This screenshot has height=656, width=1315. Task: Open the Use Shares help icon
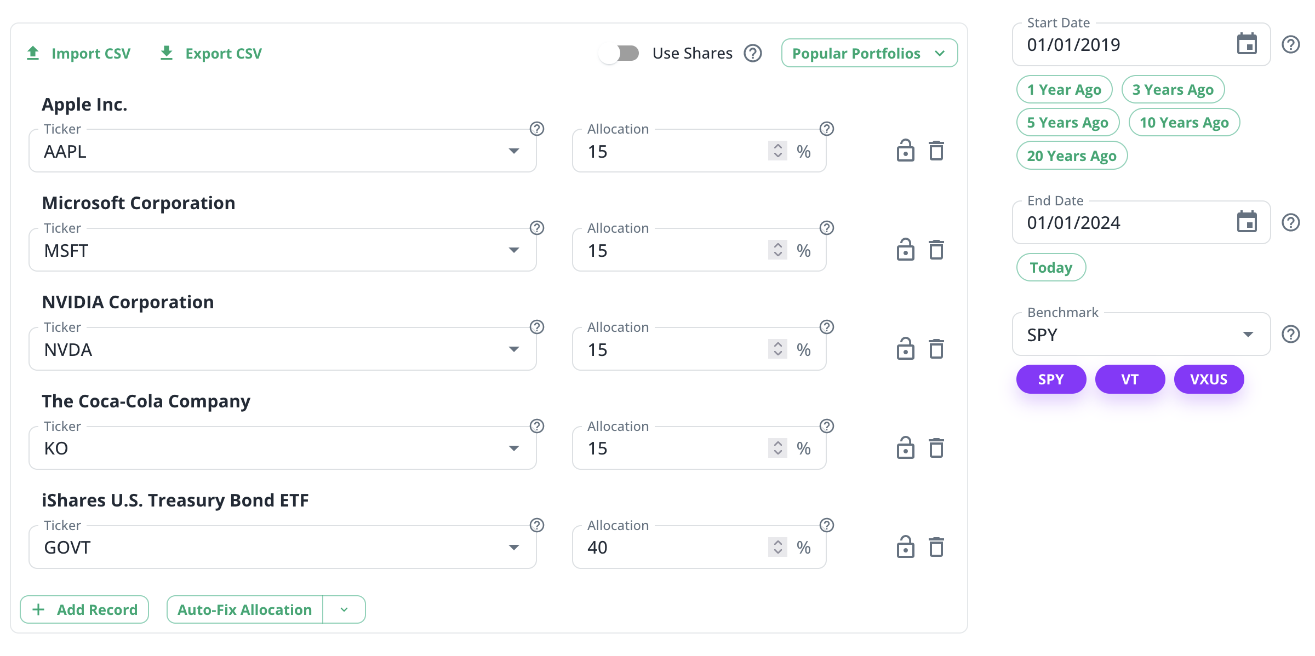point(753,53)
